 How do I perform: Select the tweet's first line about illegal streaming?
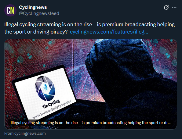(x=89, y=25)
